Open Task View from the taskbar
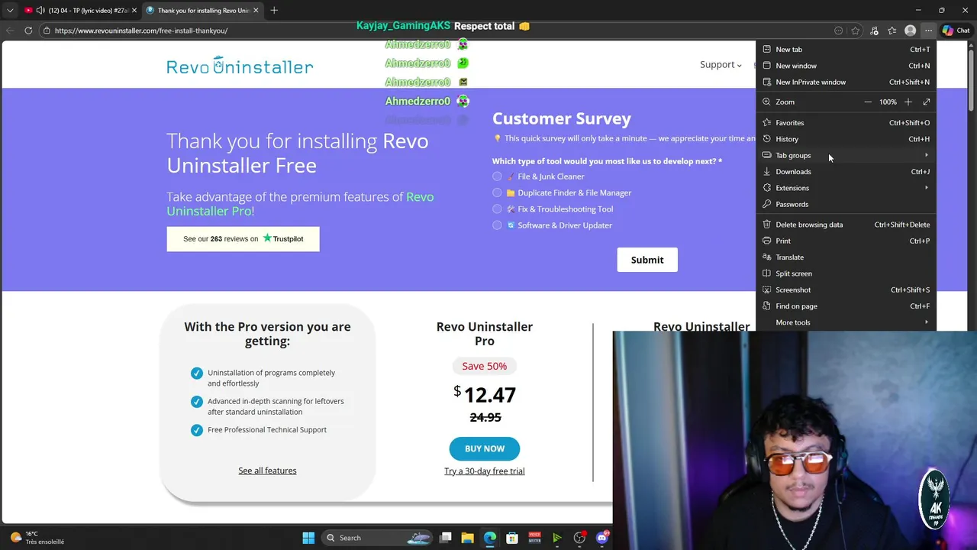Viewport: 977px width, 550px height. pos(446,538)
